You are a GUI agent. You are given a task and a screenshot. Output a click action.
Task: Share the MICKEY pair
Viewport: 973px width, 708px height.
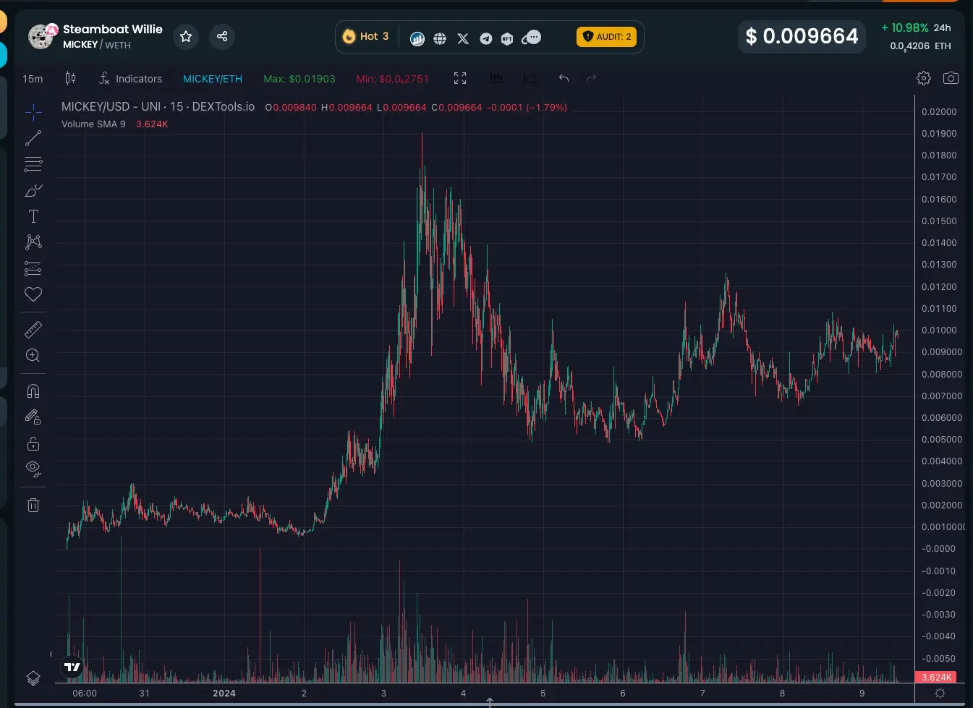(x=222, y=36)
